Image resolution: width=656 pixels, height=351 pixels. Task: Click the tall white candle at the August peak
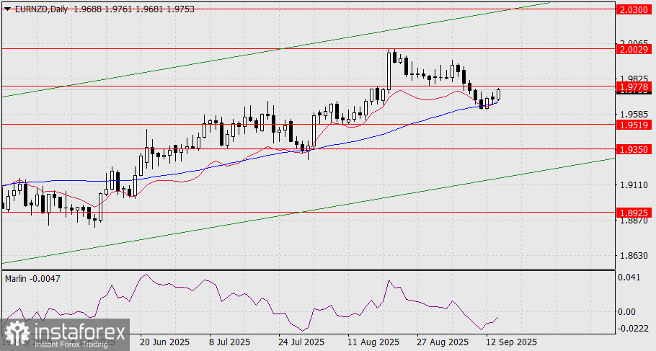click(389, 71)
